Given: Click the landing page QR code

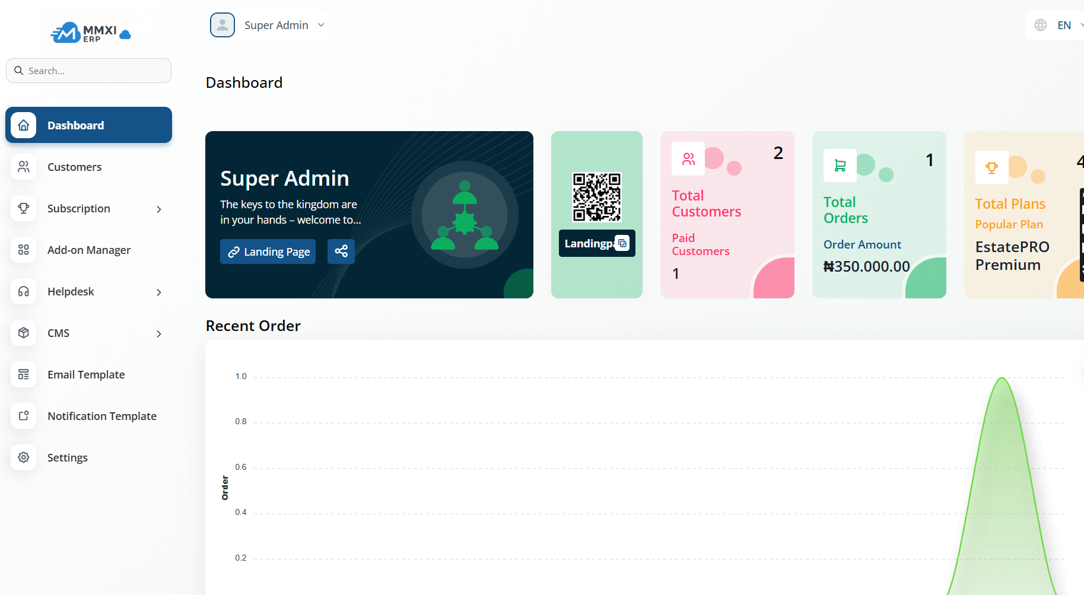Looking at the screenshot, I should (596, 197).
